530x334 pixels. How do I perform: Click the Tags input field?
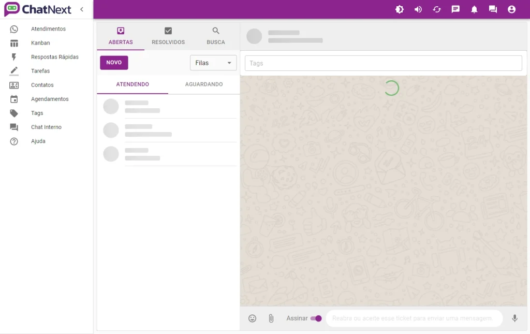384,63
